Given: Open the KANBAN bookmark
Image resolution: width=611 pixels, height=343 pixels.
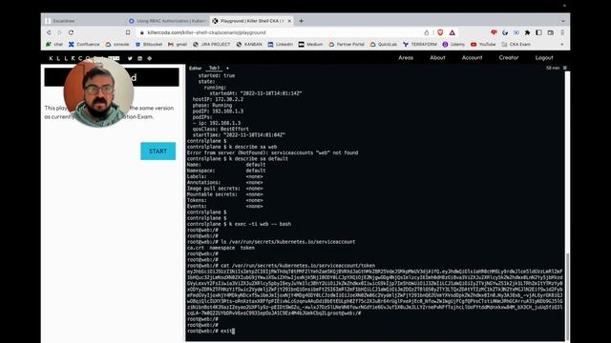Looking at the screenshot, I should tap(249, 45).
